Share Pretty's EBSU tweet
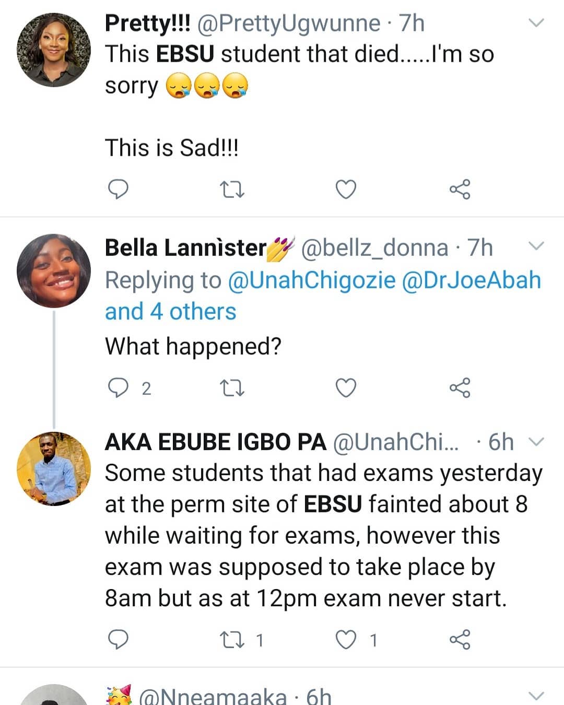 coord(460,189)
